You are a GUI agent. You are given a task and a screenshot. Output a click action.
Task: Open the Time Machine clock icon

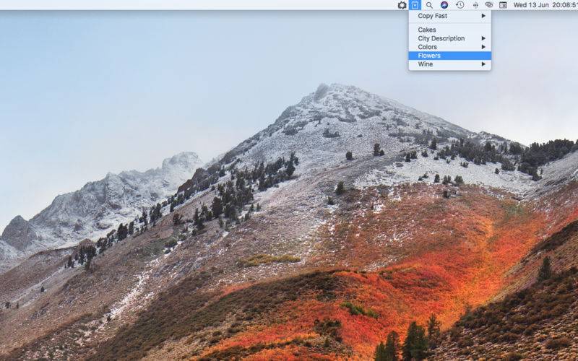pos(460,5)
